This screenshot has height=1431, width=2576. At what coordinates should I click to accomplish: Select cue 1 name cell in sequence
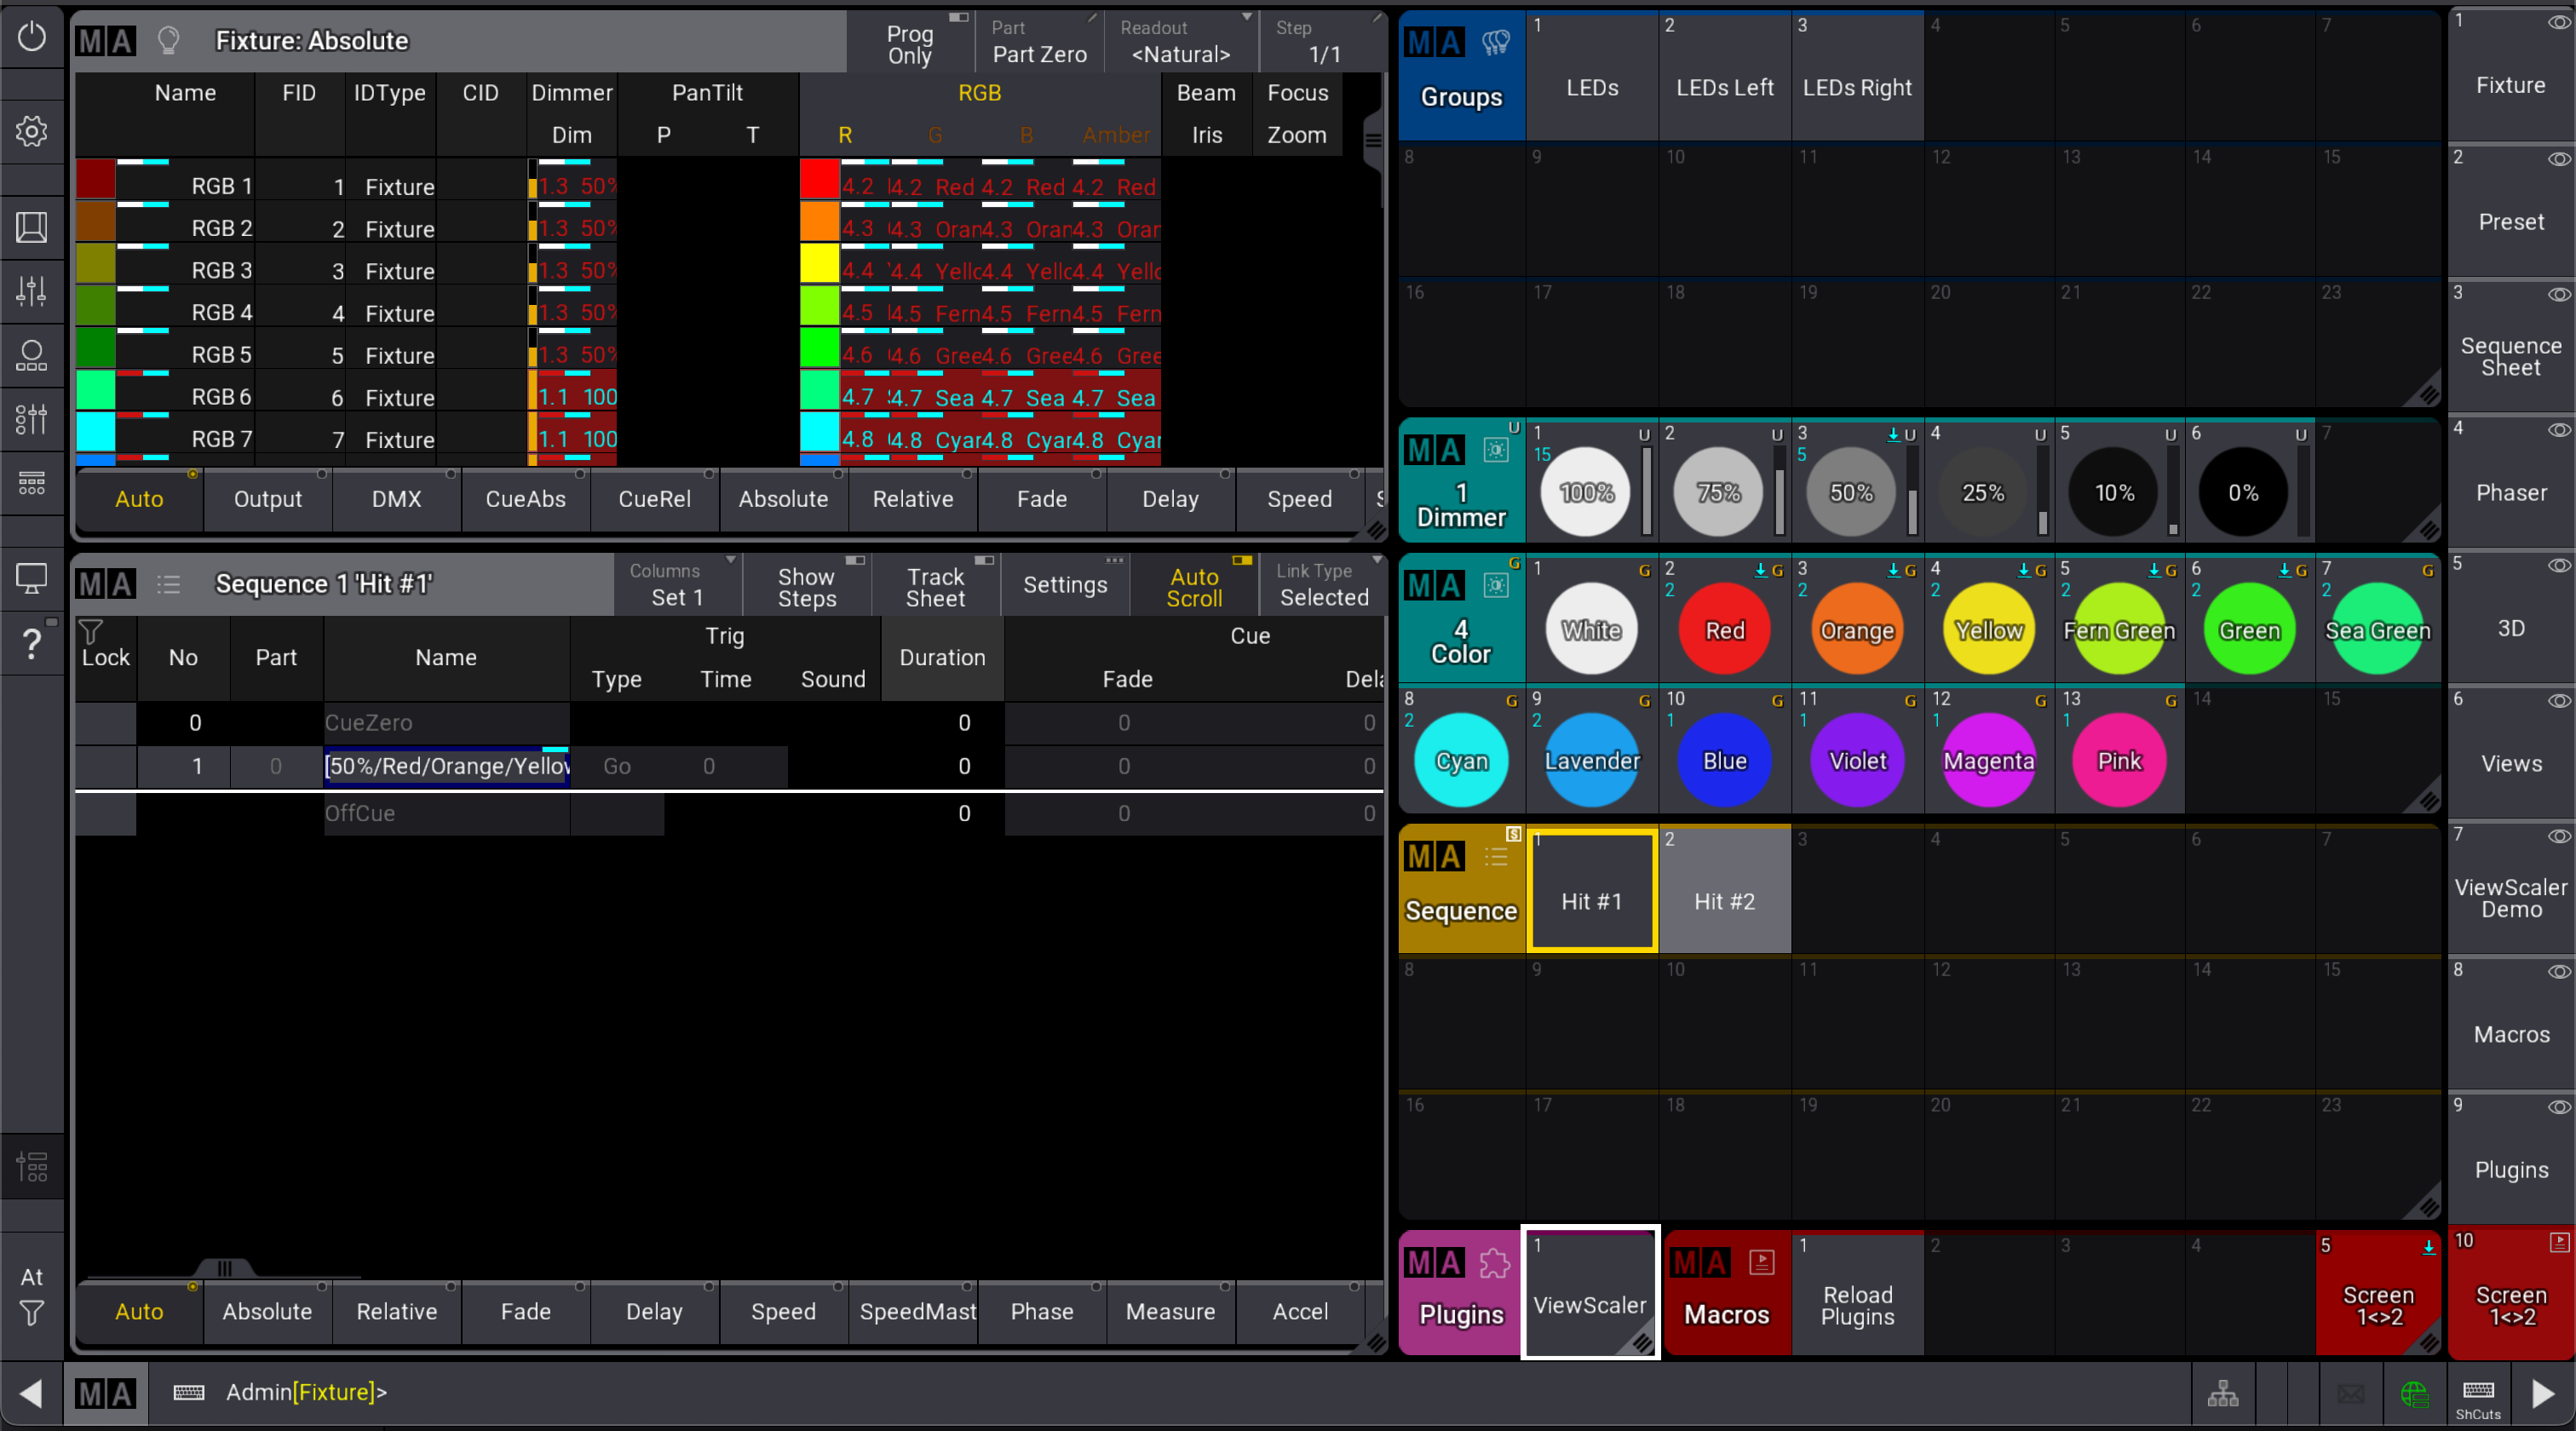point(446,766)
